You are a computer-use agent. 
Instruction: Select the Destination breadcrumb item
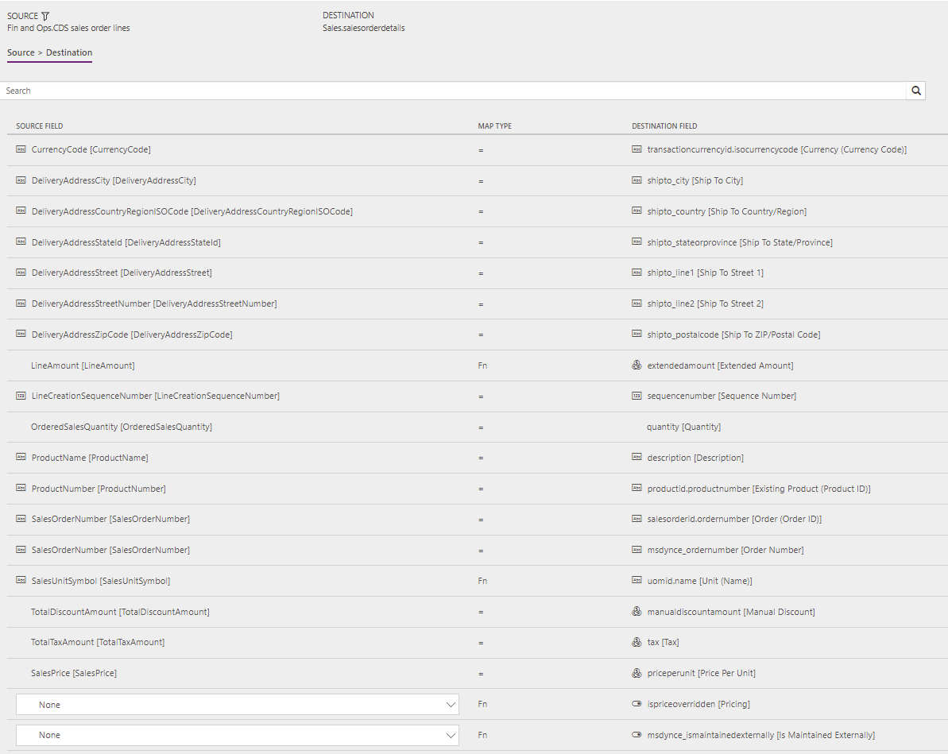[68, 52]
